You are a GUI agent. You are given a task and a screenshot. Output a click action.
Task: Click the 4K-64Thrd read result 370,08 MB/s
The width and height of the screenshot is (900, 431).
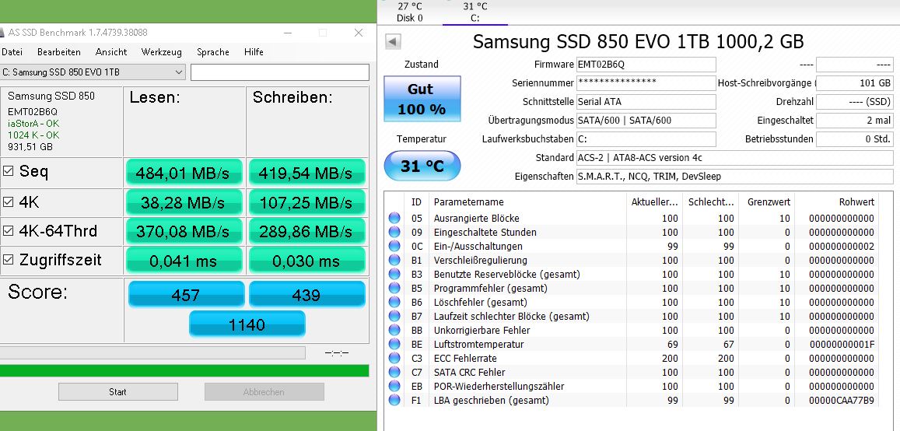click(183, 231)
